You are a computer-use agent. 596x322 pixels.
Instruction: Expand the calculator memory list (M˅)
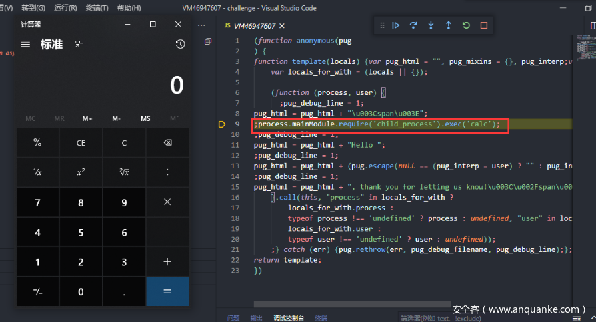(x=175, y=118)
